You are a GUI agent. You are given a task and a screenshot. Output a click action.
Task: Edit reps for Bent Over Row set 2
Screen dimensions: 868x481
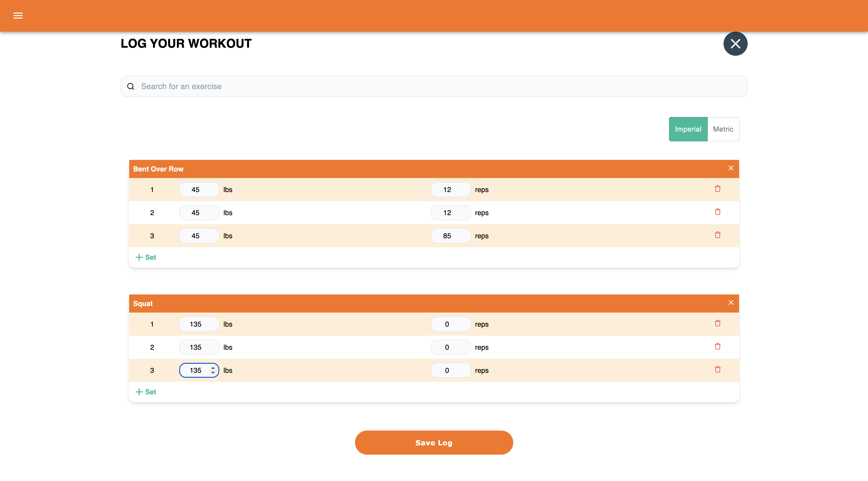[x=450, y=213]
